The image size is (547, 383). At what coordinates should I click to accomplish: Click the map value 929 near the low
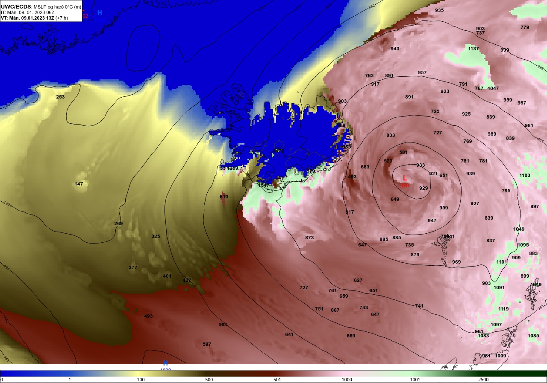point(423,188)
